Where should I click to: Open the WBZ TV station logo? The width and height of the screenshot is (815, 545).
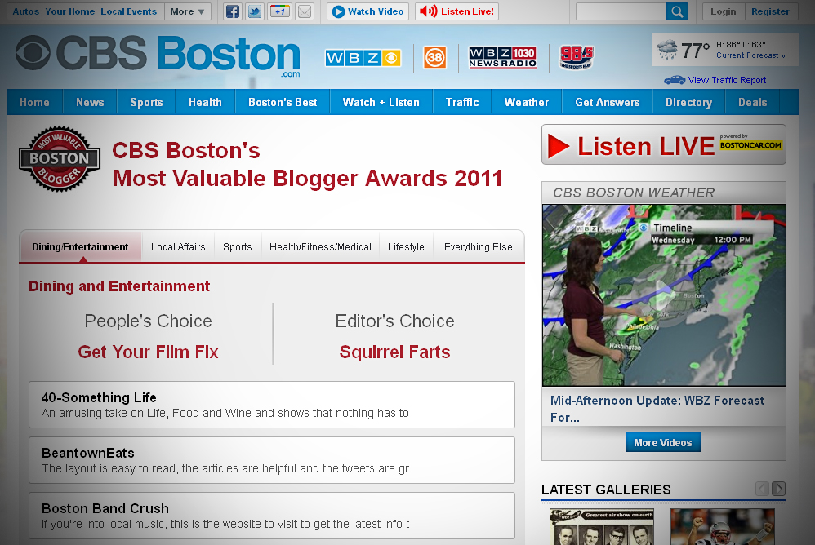(x=363, y=58)
